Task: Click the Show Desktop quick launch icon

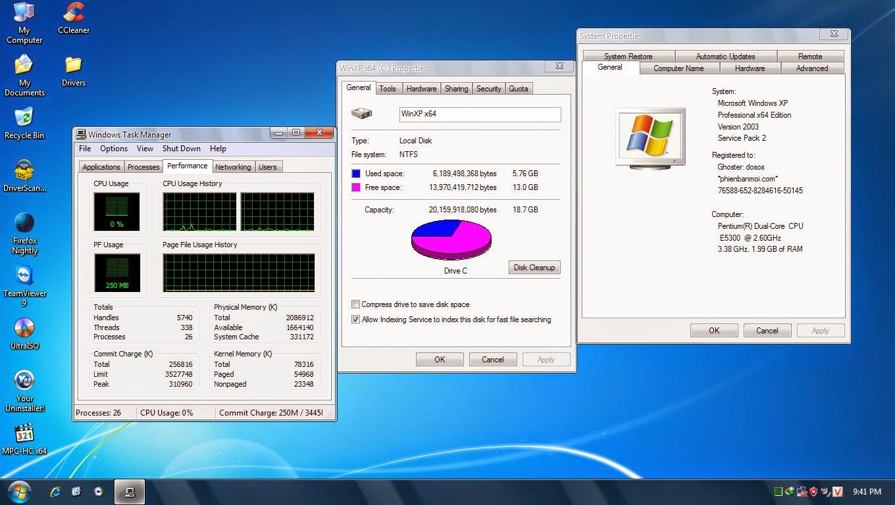Action: click(x=77, y=491)
